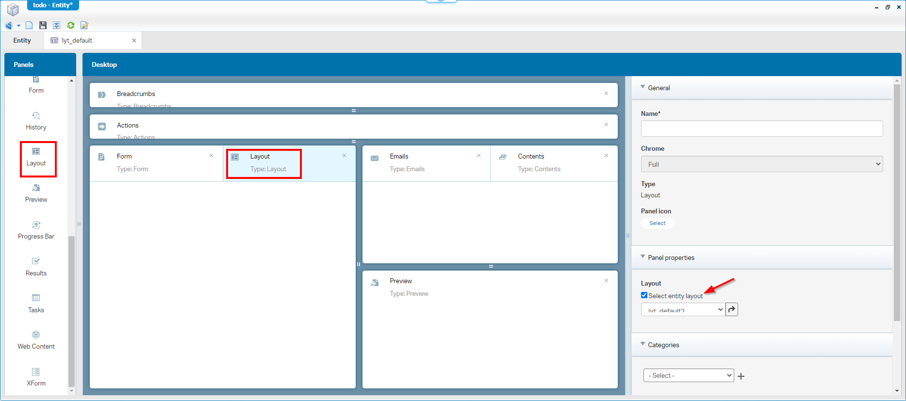Activate the lyt_default tab
906x401 pixels.
point(78,41)
